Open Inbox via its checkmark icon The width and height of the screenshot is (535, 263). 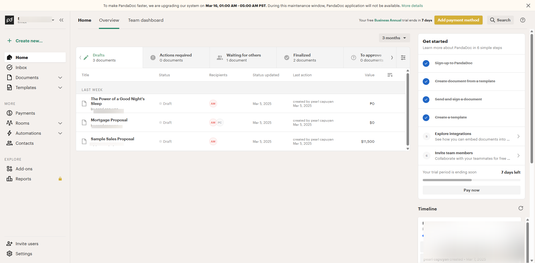coord(9,67)
